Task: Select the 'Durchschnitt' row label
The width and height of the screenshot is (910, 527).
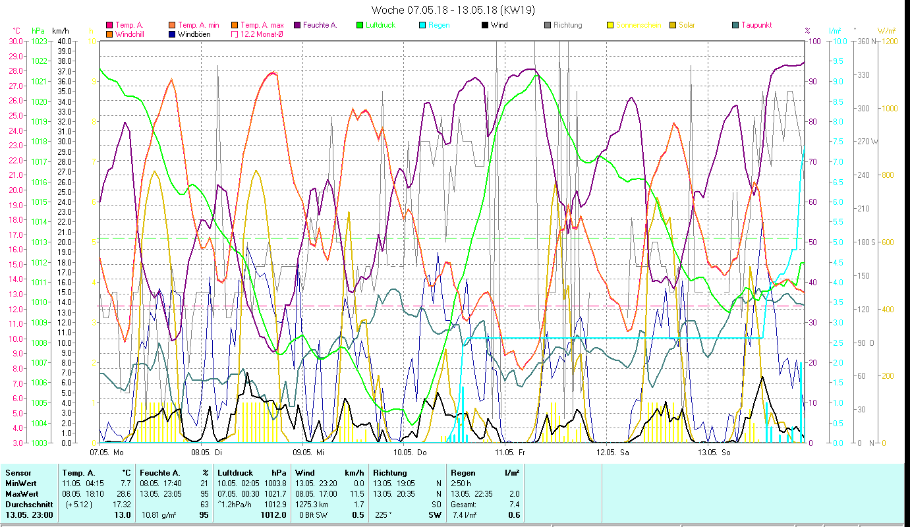Action: click(x=28, y=505)
